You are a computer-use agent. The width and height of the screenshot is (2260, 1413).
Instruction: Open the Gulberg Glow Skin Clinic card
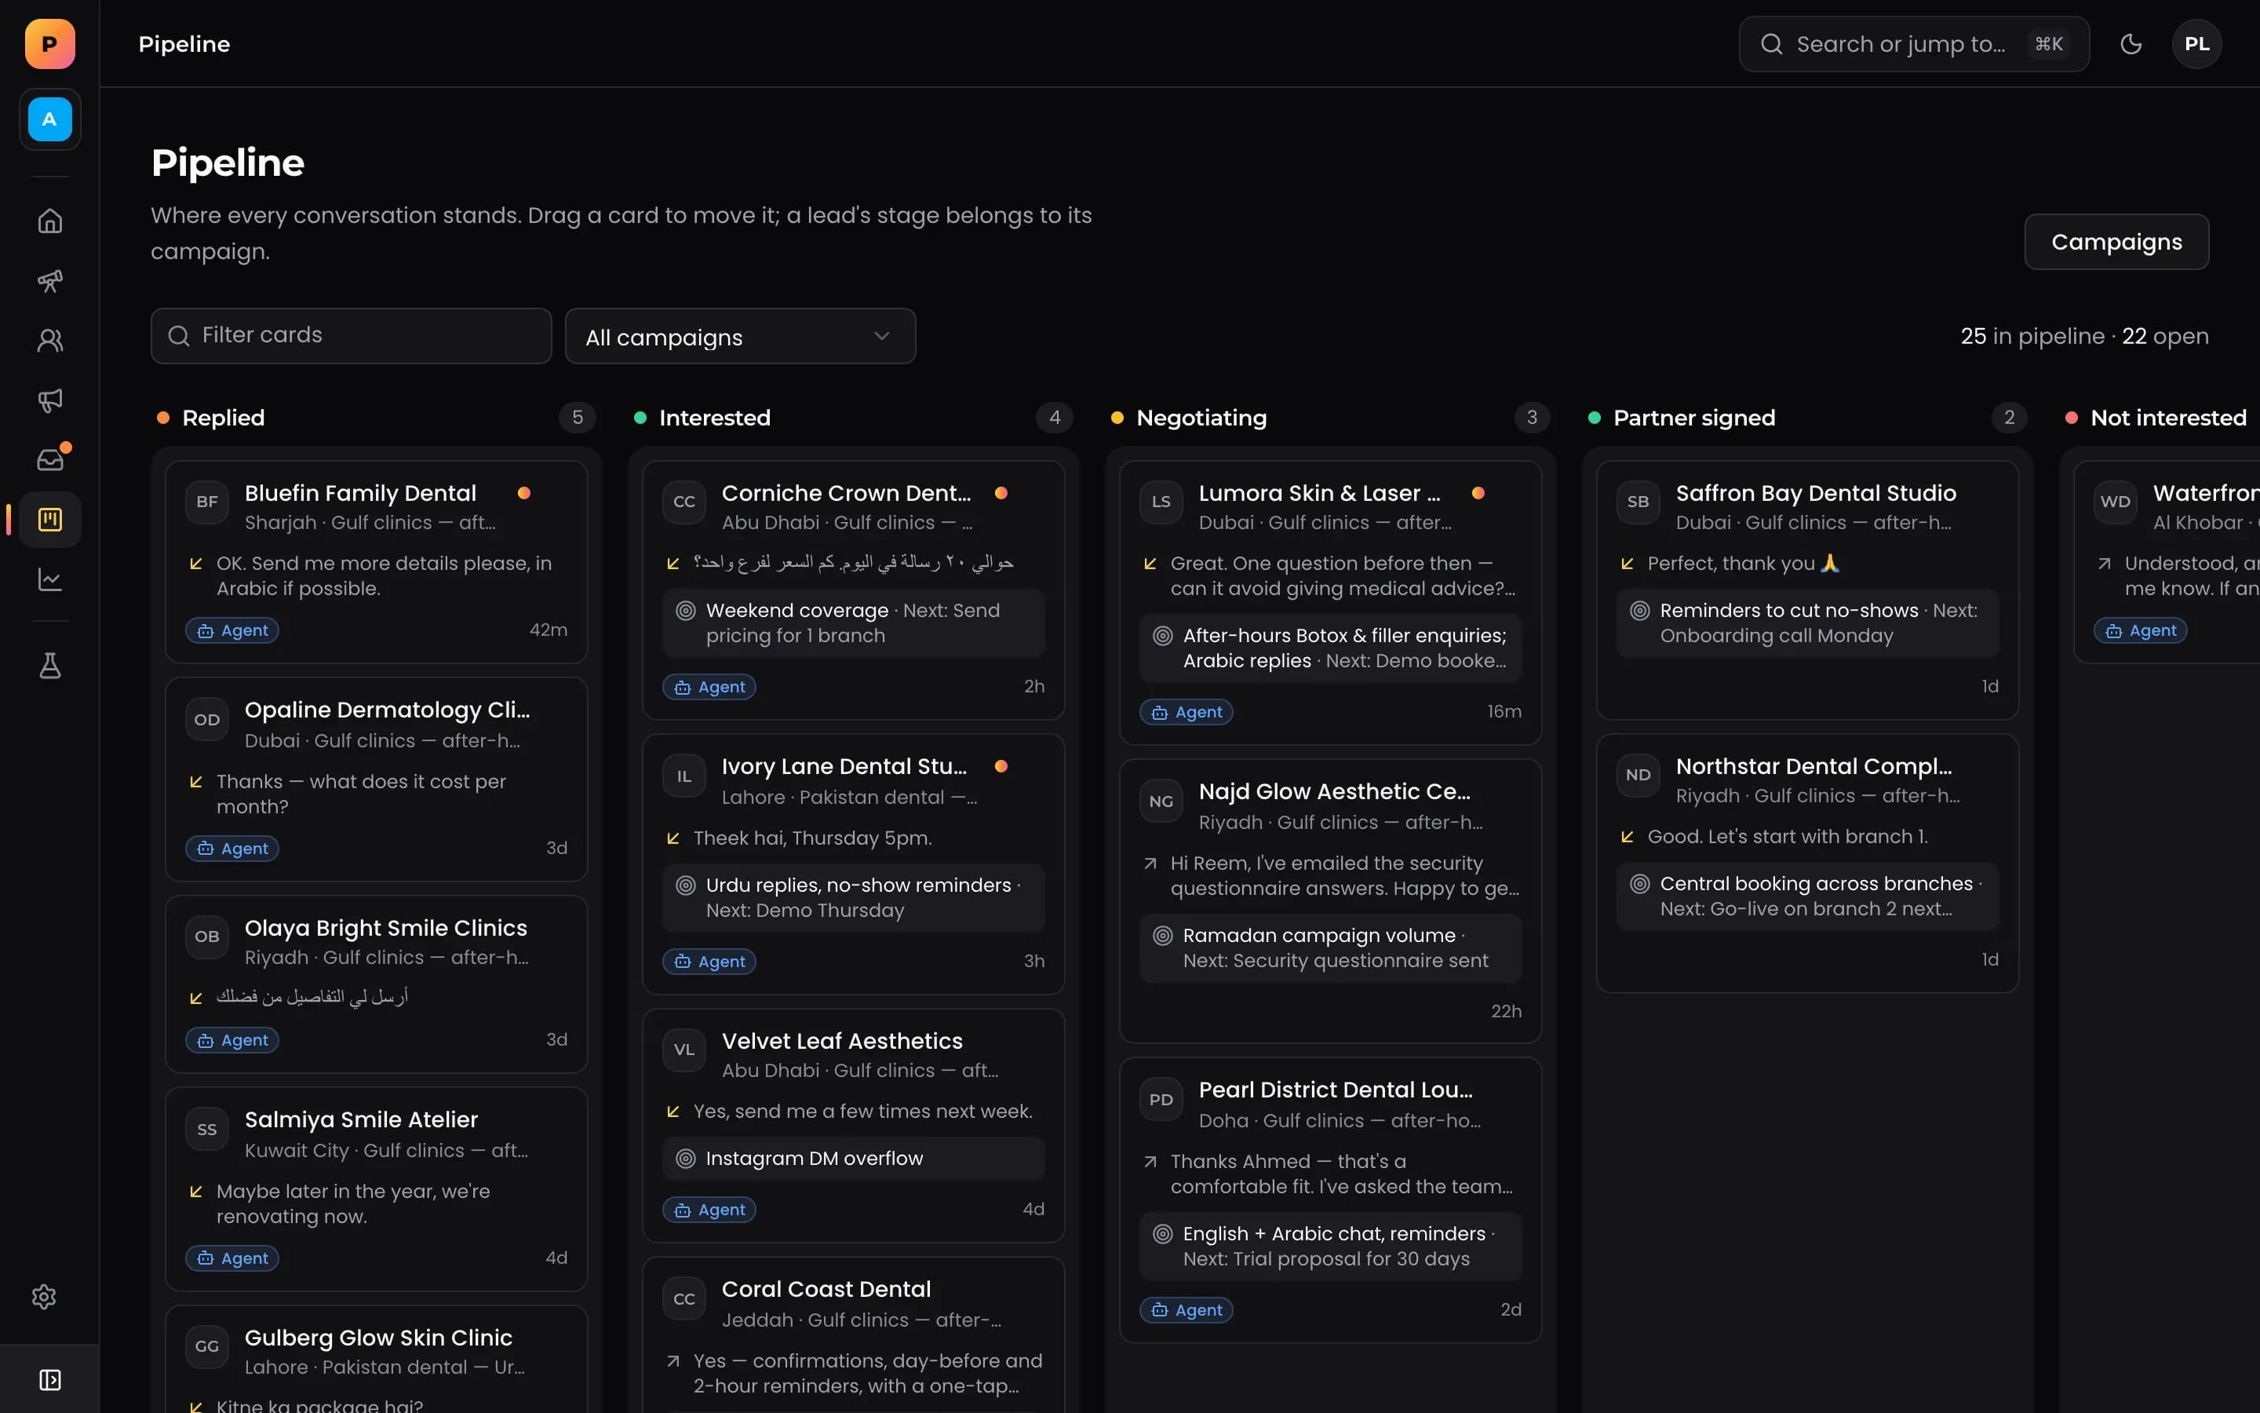click(377, 1359)
